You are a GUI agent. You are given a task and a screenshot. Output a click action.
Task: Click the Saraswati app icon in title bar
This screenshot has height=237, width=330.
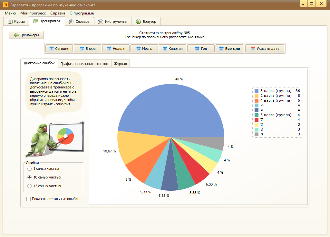(x=5, y=5)
